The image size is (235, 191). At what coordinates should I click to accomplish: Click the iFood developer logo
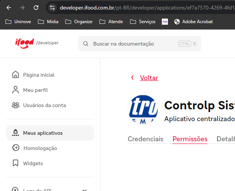click(x=25, y=43)
